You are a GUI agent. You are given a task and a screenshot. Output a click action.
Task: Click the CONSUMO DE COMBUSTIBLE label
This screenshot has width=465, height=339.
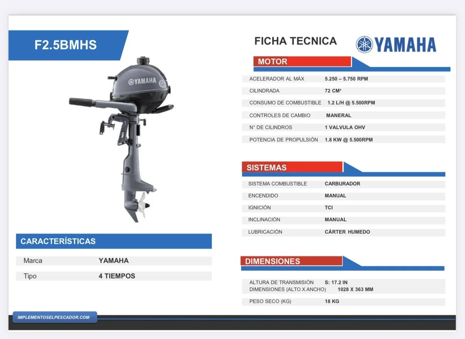tap(285, 103)
